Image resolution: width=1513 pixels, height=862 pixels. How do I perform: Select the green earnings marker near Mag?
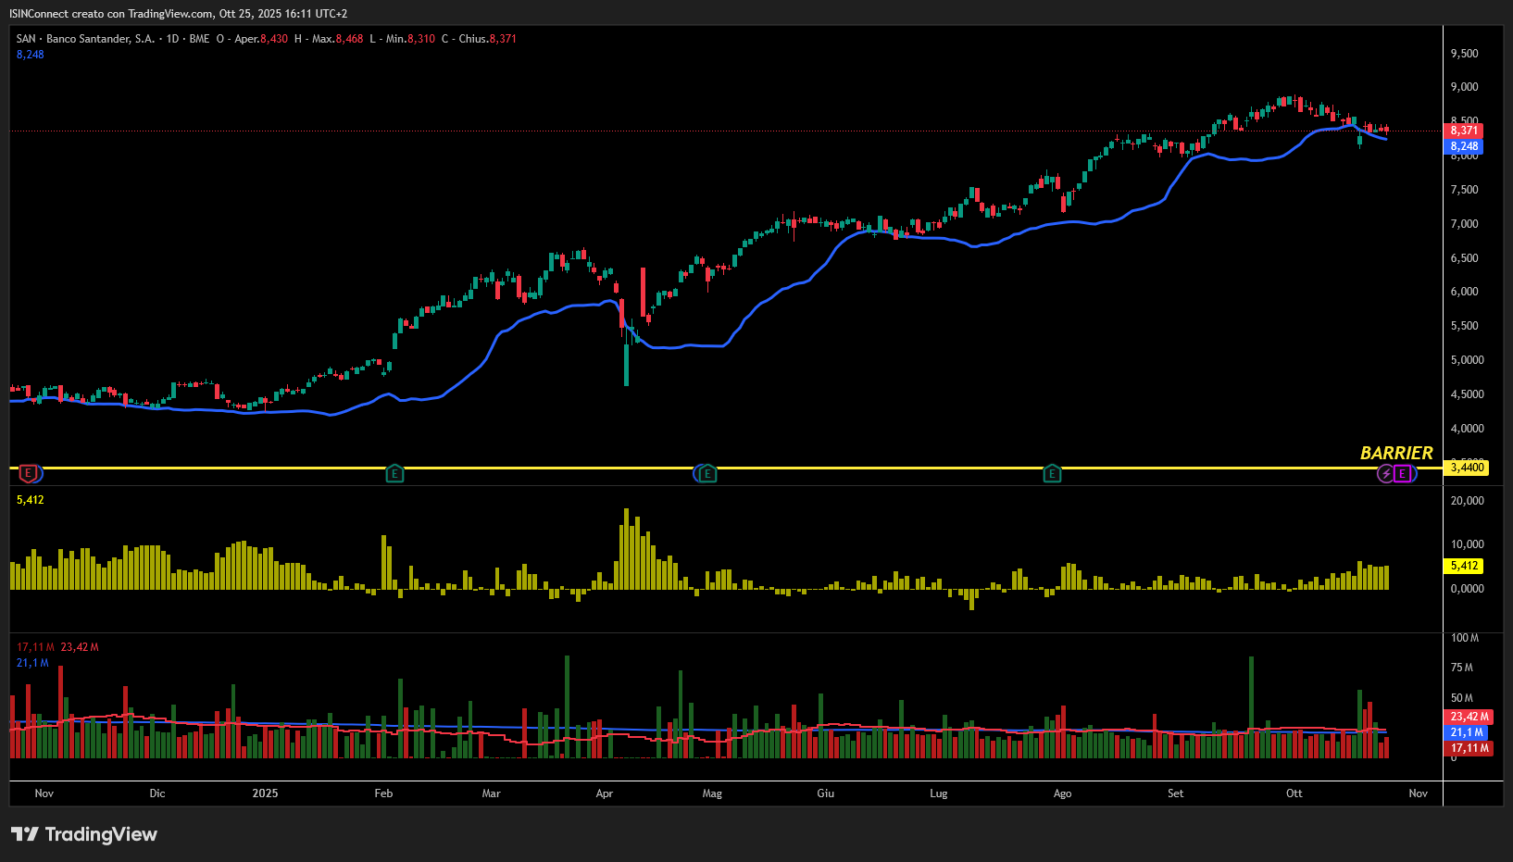point(707,473)
